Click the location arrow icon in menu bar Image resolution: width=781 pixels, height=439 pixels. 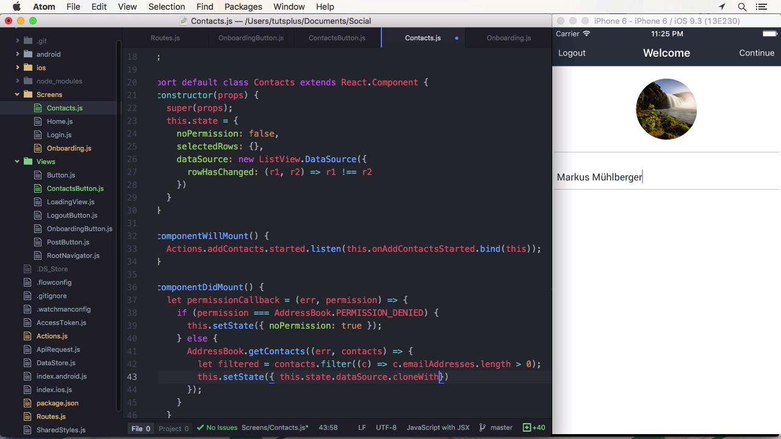722,7
